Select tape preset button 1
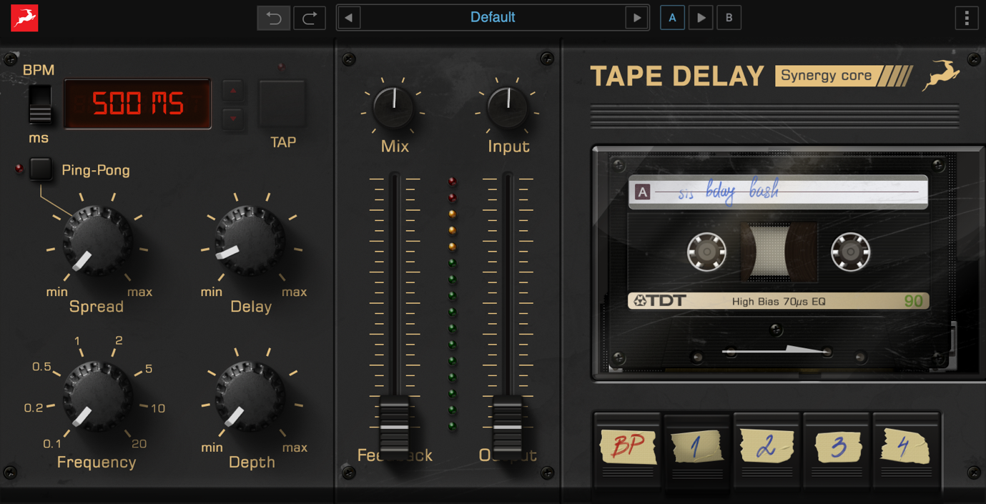The height and width of the screenshot is (504, 986). [x=697, y=450]
